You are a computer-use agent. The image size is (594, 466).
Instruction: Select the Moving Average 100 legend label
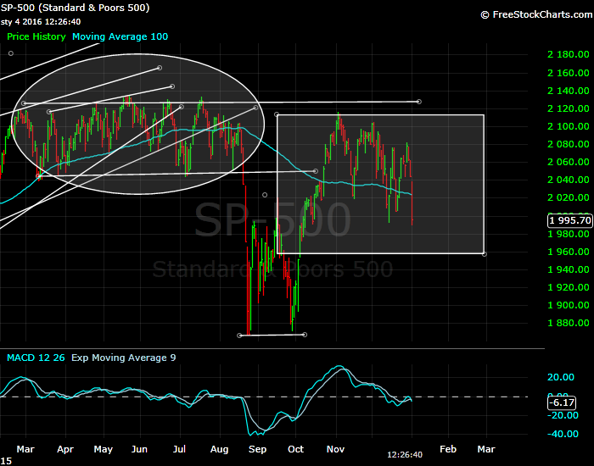(120, 36)
